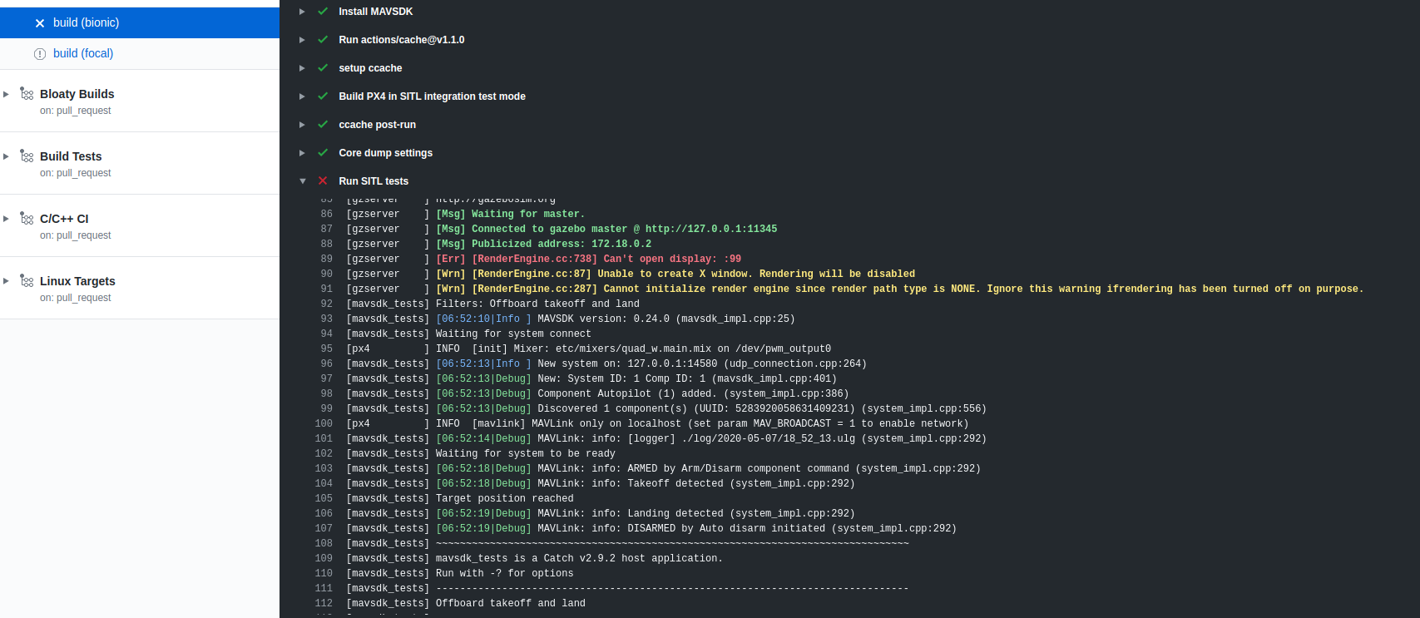Click the workflow icon next to Linux Targets
The height and width of the screenshot is (618, 1420).
pos(27,281)
